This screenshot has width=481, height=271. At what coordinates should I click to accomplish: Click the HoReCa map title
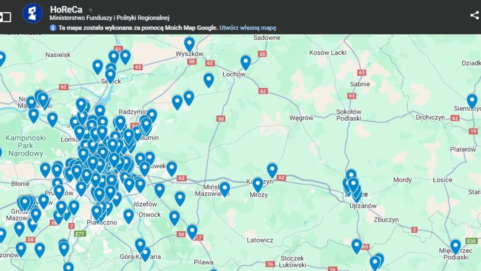(66, 10)
